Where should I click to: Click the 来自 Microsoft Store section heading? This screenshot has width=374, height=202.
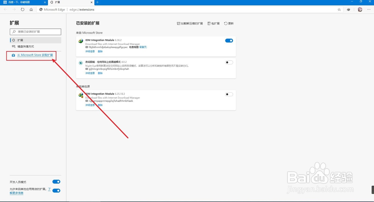point(89,33)
